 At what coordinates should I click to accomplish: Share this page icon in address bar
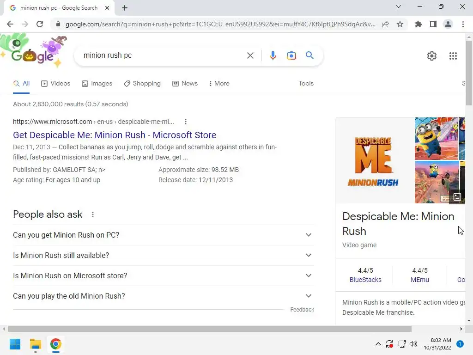(x=385, y=24)
